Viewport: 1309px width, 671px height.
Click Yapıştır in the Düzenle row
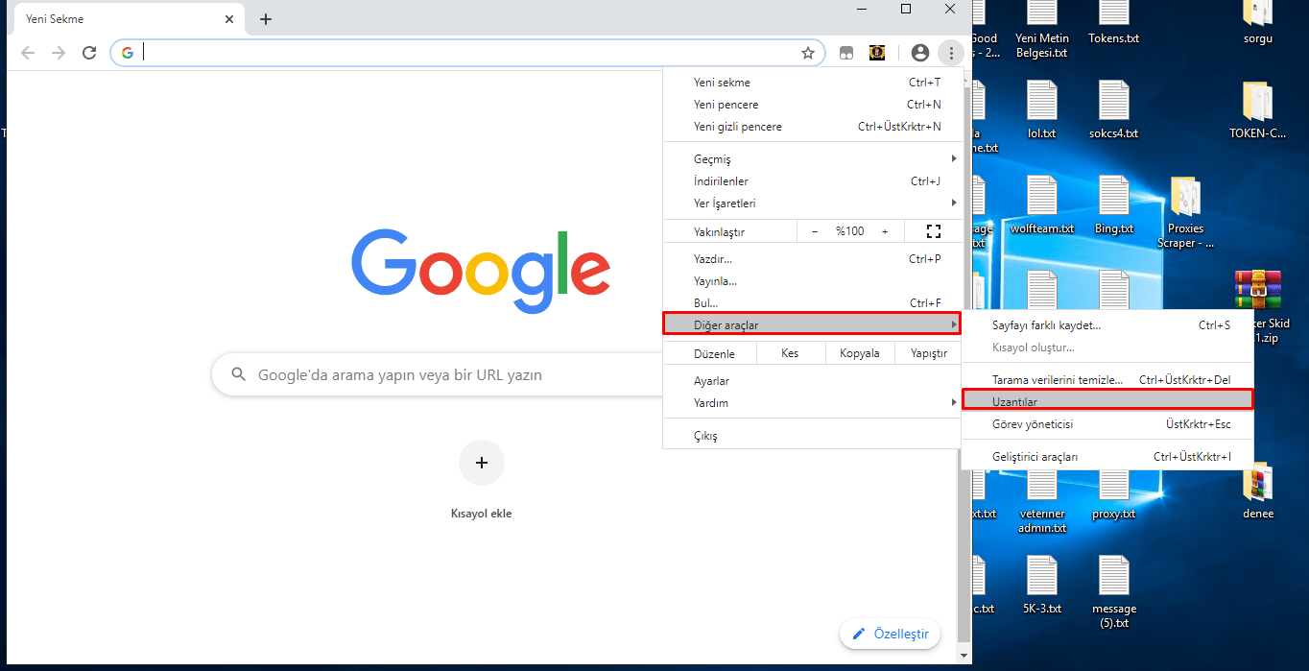tap(928, 353)
